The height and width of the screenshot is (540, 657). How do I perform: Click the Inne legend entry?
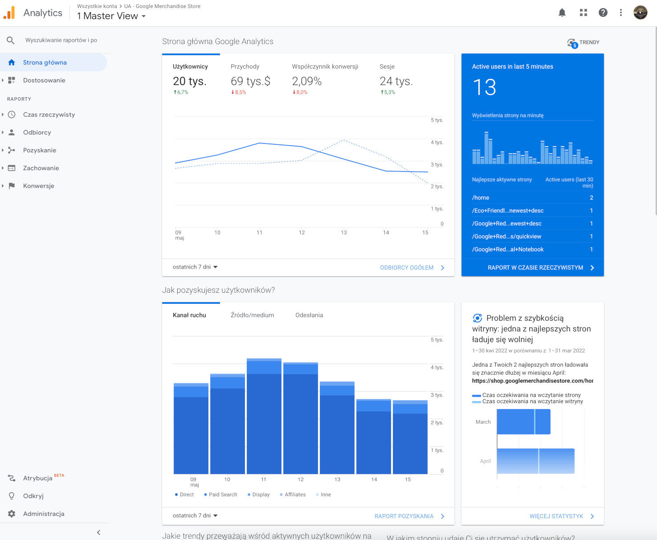coord(323,495)
